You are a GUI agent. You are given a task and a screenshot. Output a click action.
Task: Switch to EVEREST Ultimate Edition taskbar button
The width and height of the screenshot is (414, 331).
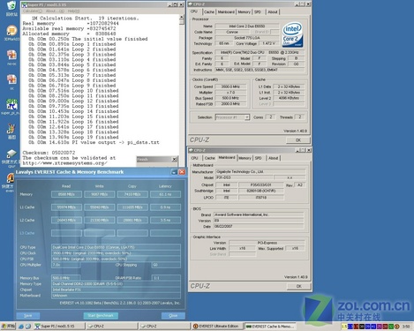click(217, 326)
